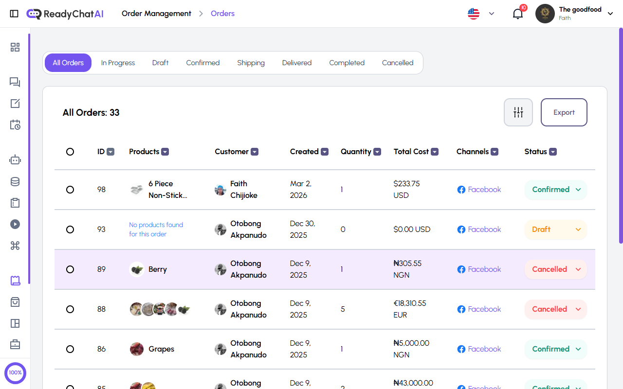Toggle the sidebar panel icon
Viewport: 623px width, 389px height.
coord(14,14)
